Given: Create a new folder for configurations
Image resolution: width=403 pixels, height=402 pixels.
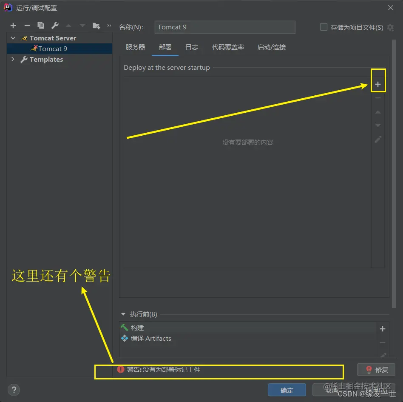Looking at the screenshot, I should pyautogui.click(x=96, y=26).
